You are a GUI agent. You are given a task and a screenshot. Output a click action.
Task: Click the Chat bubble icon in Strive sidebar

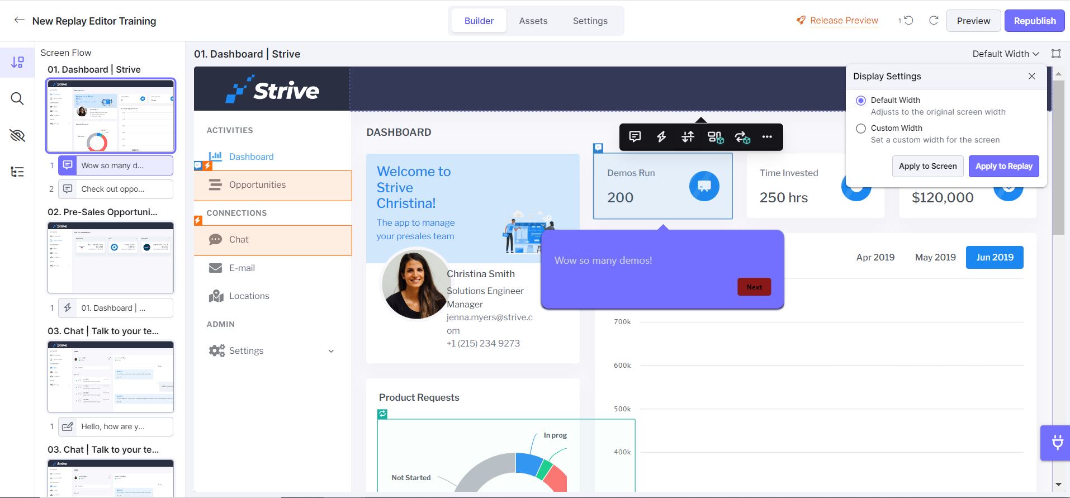(x=215, y=239)
